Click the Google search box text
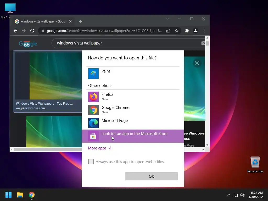The height and width of the screenshot is (201, 268). click(x=80, y=43)
